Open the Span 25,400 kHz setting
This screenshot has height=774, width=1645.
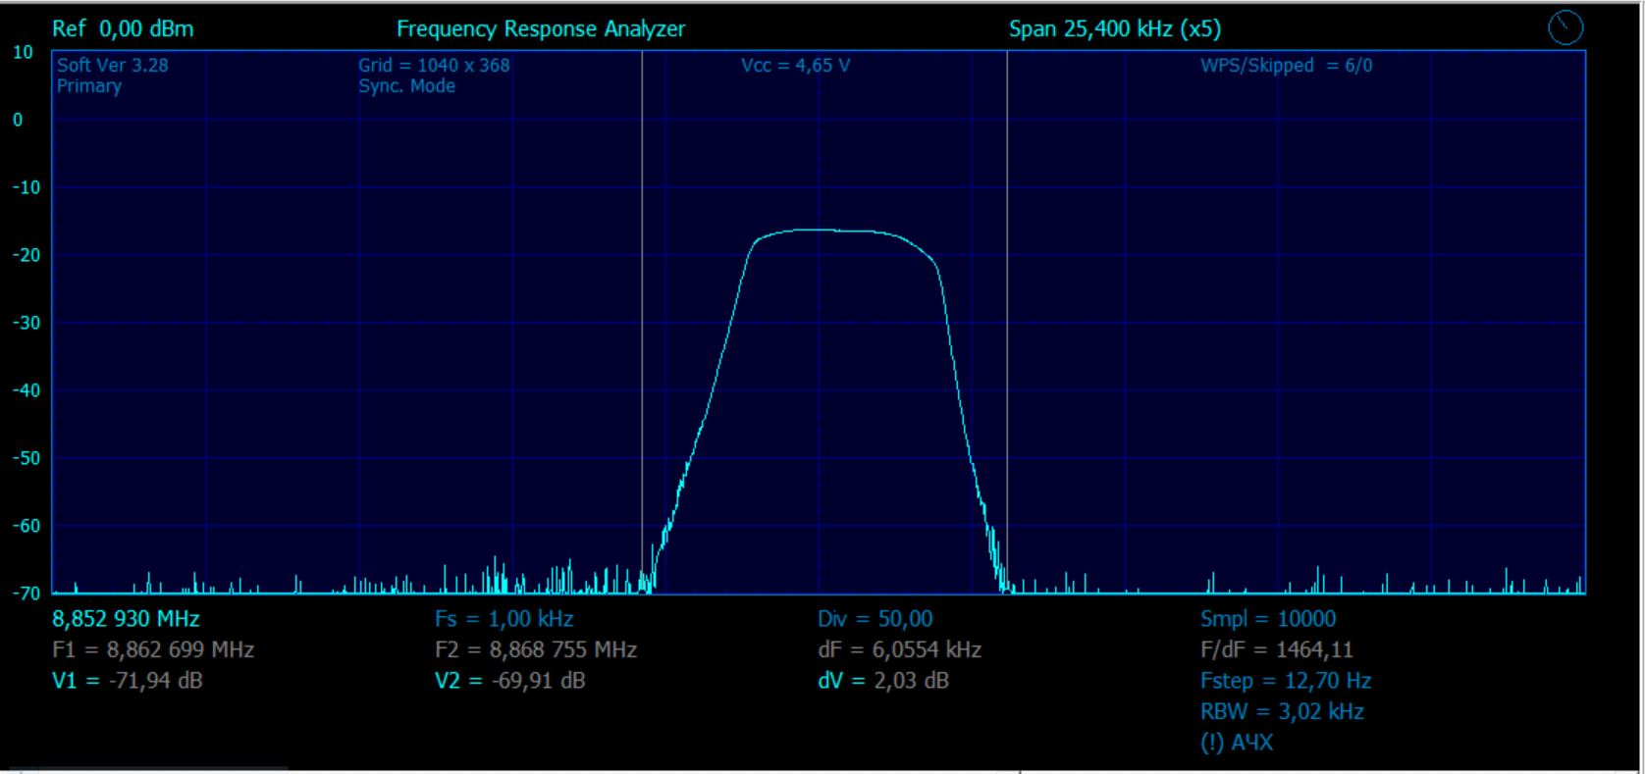coord(1114,29)
